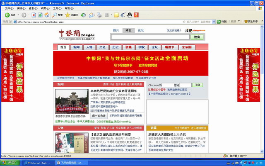Open the 收藏夹 favorites star
Screen dimensions: 265x166
coord(72,15)
